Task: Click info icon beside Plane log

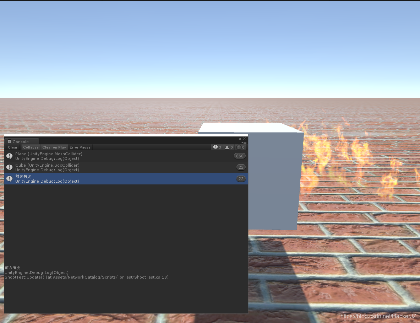Action: pyautogui.click(x=9, y=156)
